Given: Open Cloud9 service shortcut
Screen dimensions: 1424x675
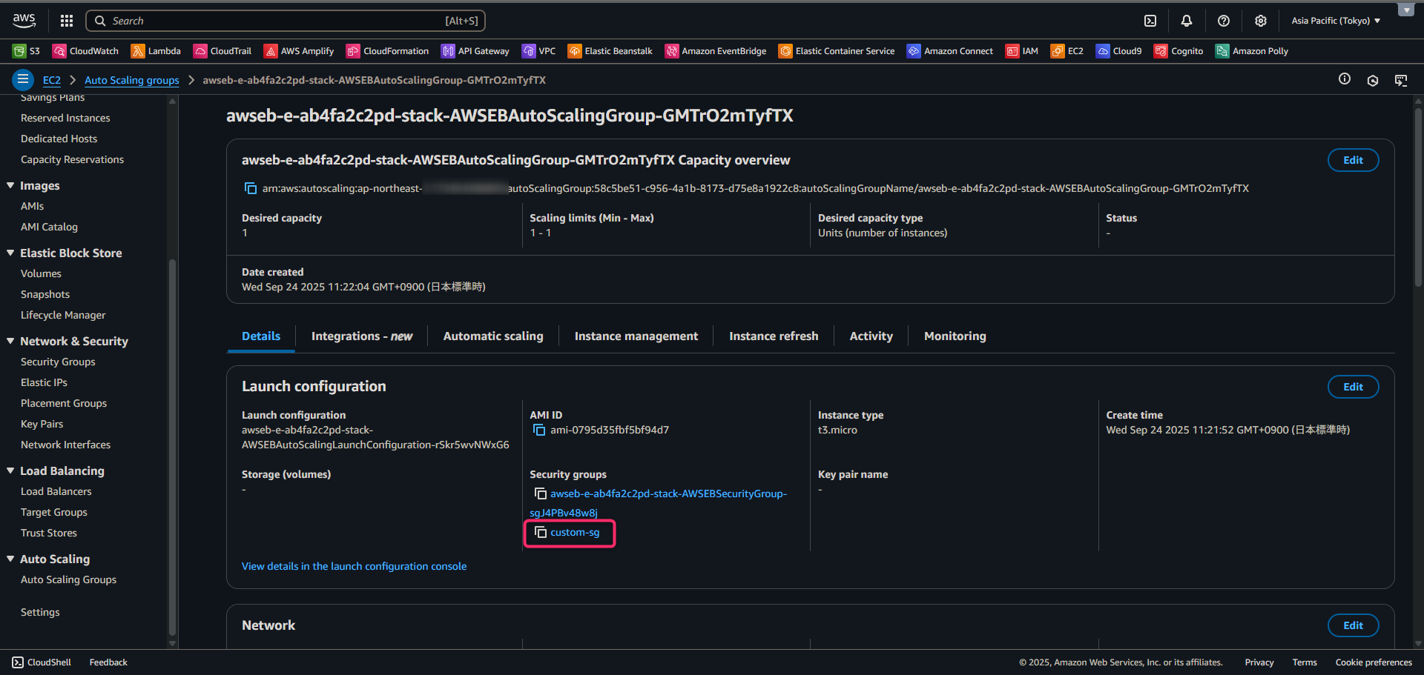Looking at the screenshot, I should (x=1119, y=51).
